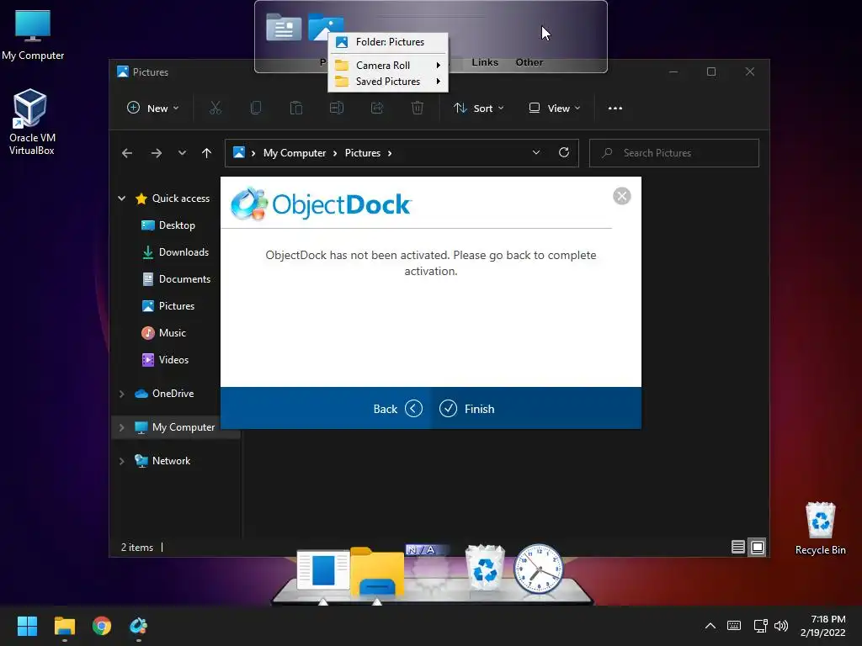Choose Folder: Pictures in the popup menu
The width and height of the screenshot is (862, 646).
tap(388, 42)
